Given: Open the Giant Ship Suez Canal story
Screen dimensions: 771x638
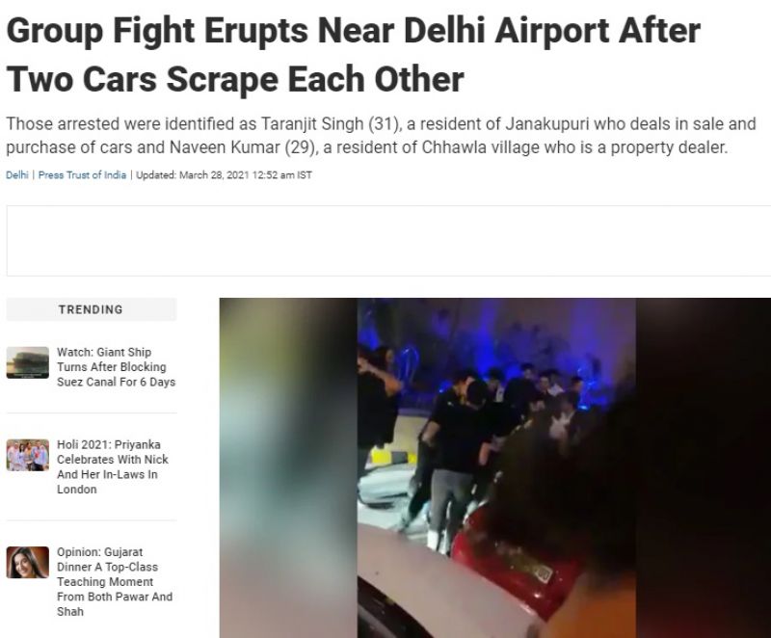Looking at the screenshot, I should coord(116,366).
